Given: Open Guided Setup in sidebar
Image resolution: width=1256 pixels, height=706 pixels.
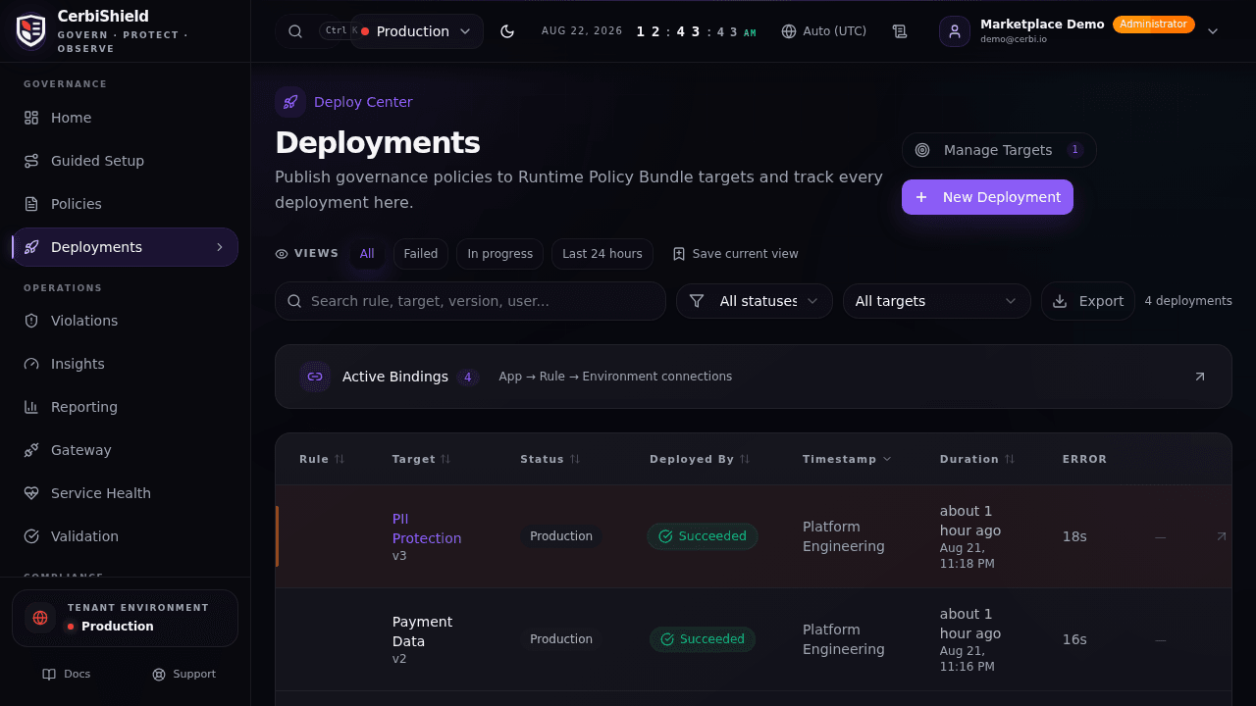Looking at the screenshot, I should point(125,161).
